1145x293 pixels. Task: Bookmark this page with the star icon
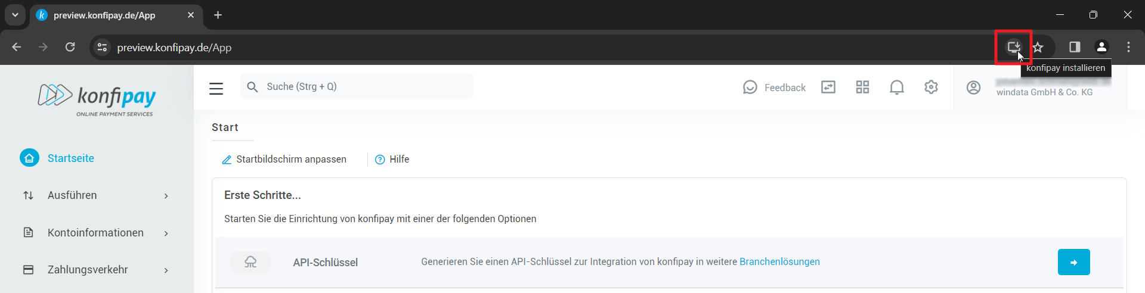(1038, 47)
